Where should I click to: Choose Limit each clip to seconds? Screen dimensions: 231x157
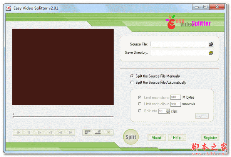139,104
